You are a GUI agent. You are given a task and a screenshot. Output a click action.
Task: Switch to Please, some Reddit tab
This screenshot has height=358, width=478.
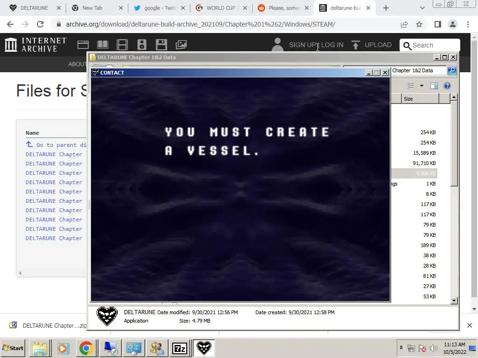tap(282, 8)
